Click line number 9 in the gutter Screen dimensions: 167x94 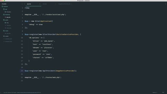[x=22, y=34]
